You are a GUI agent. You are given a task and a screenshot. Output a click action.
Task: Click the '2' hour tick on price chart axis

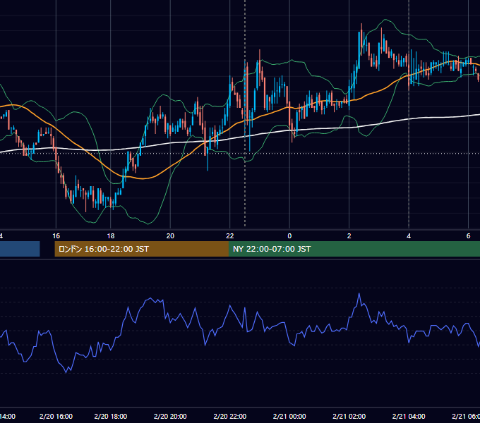coord(349,236)
